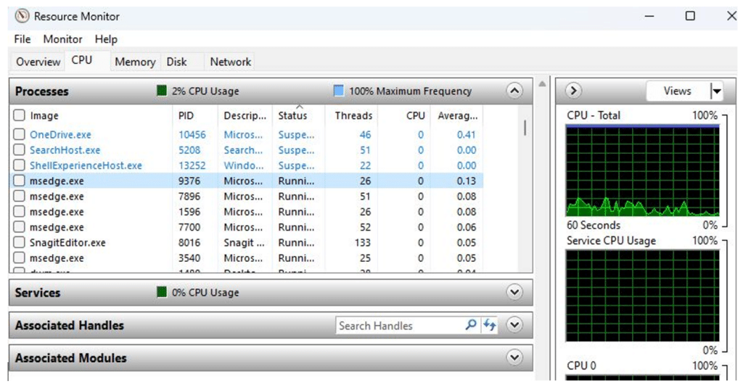Collapse the graphs pane with the arrow button

pyautogui.click(x=573, y=91)
